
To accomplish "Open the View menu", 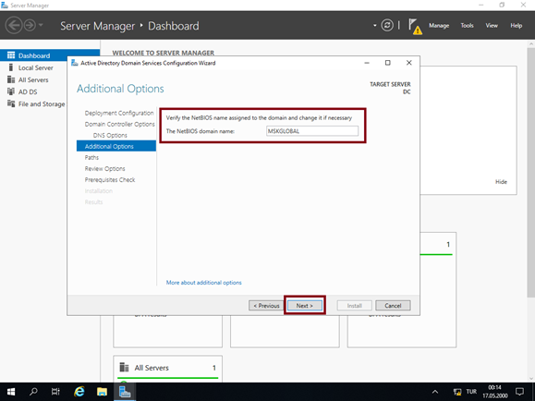I will [x=492, y=26].
